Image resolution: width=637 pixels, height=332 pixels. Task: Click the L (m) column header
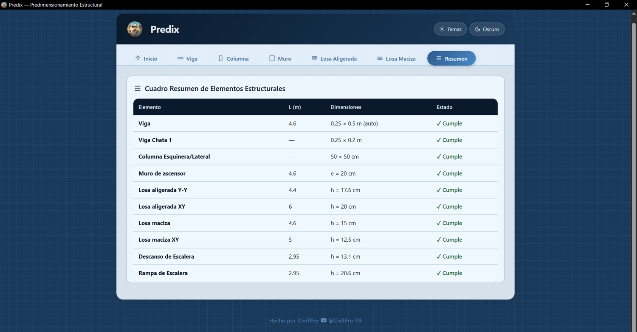coord(295,107)
